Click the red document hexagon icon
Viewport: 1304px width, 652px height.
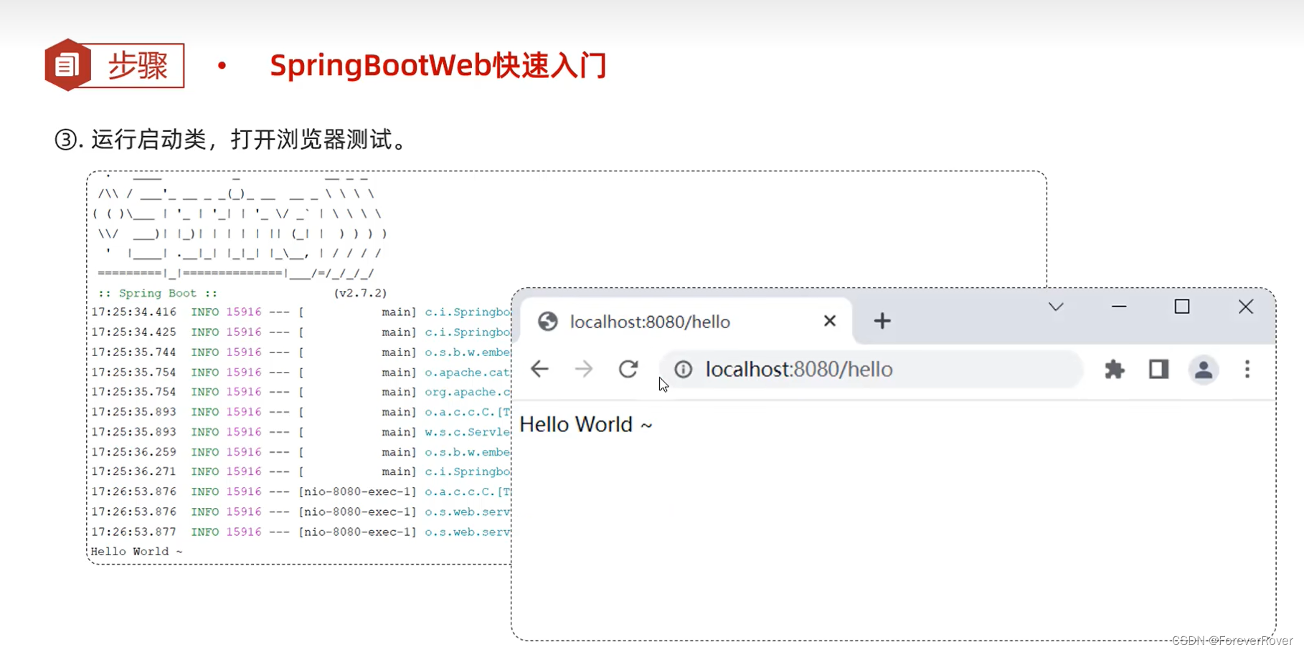67,65
